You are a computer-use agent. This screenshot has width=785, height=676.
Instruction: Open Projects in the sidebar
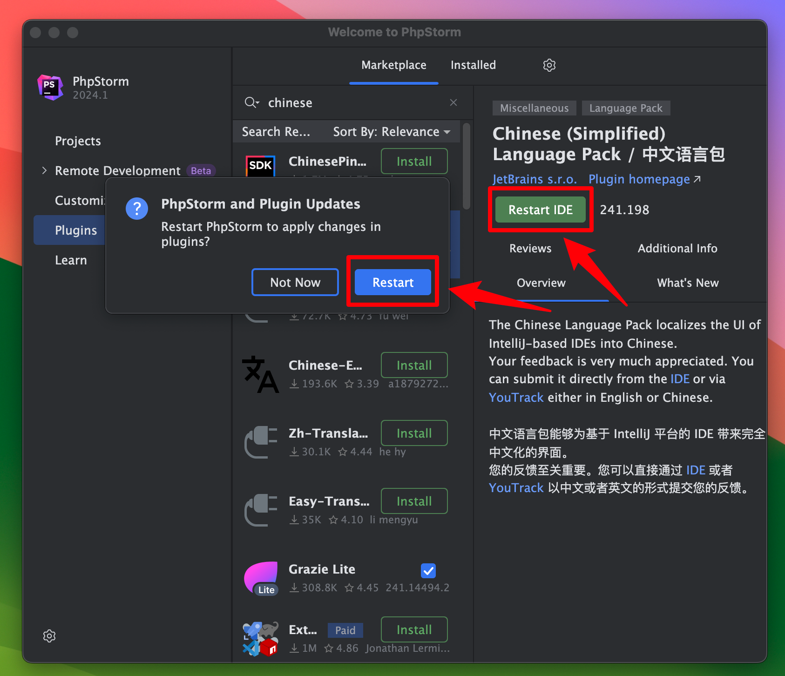click(78, 141)
